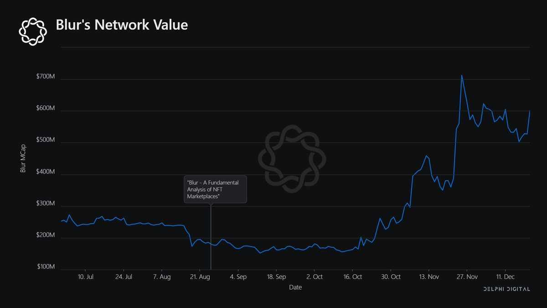
Task: Click the "Blur MCap" axis title
Action: [x=23, y=158]
